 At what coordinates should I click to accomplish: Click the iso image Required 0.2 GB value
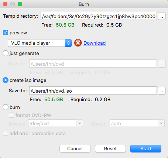click(103, 99)
